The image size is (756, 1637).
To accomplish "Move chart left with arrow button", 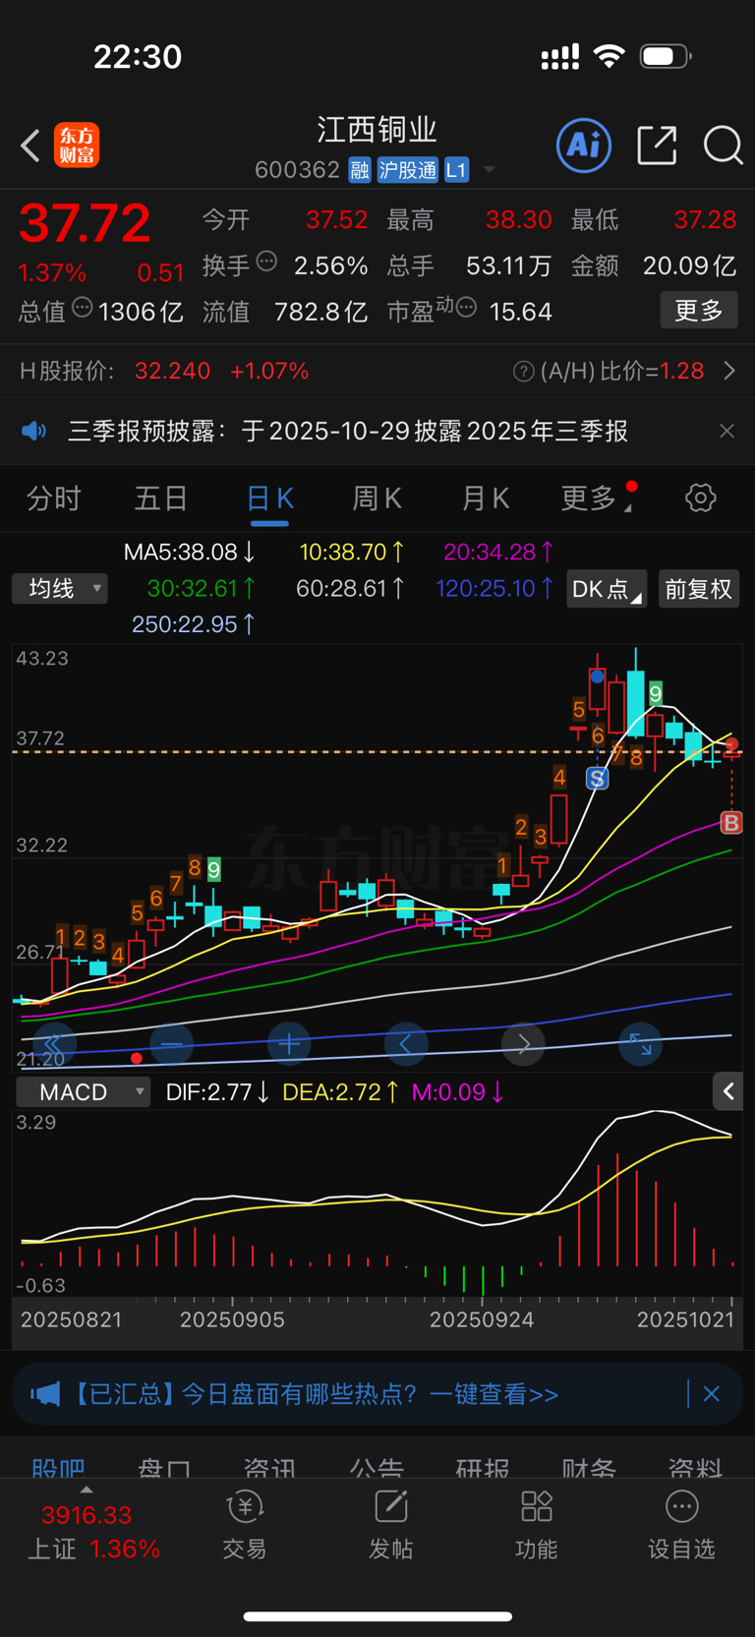I will coord(406,1044).
